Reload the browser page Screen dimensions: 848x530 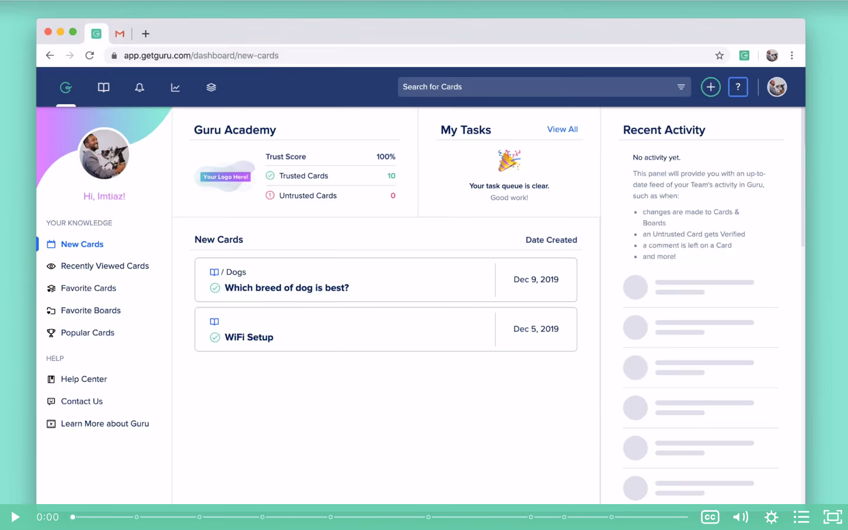90,55
